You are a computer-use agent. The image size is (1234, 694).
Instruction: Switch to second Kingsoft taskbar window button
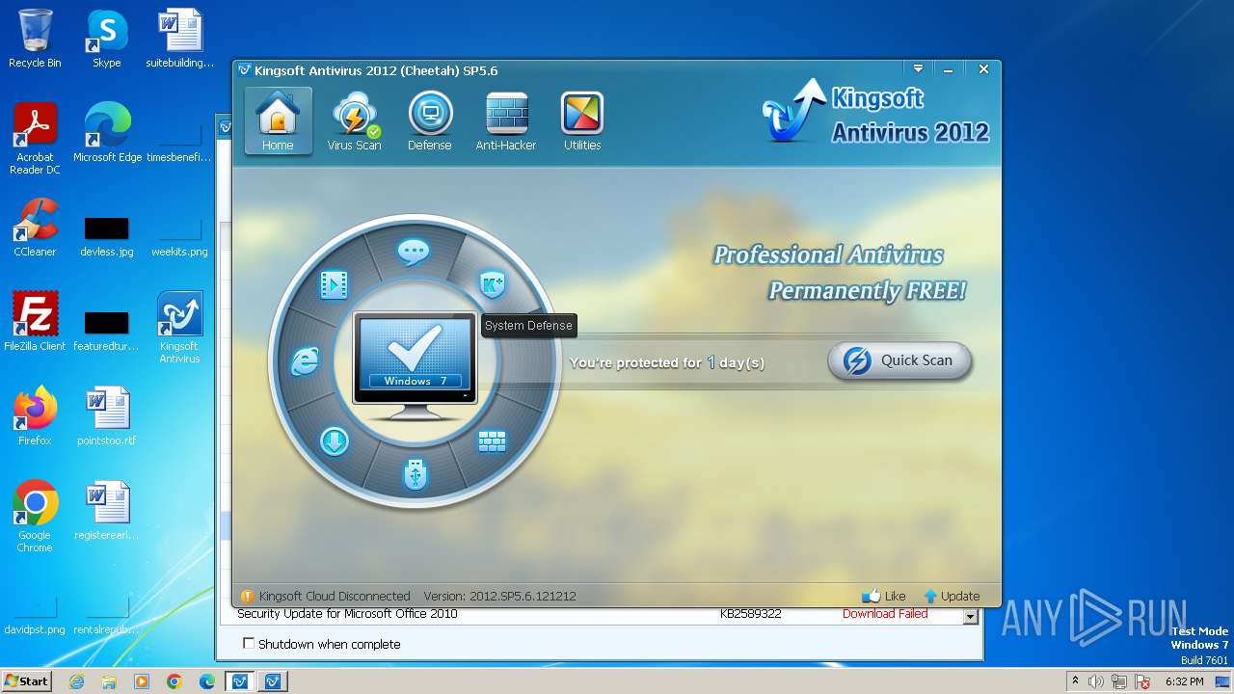pos(273,681)
